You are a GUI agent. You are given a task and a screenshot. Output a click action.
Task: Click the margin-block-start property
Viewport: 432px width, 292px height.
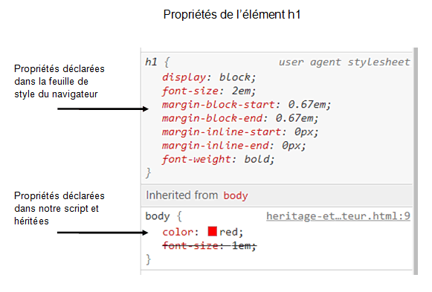pyautogui.click(x=218, y=105)
